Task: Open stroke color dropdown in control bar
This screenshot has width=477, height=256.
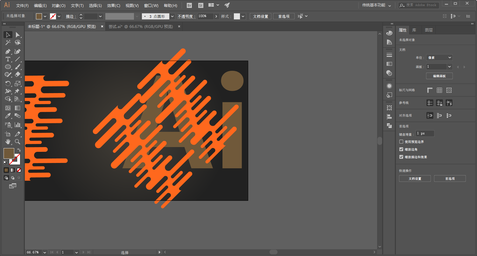Action: (x=59, y=16)
